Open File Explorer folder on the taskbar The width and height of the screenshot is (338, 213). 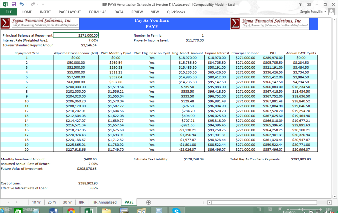pos(106,210)
